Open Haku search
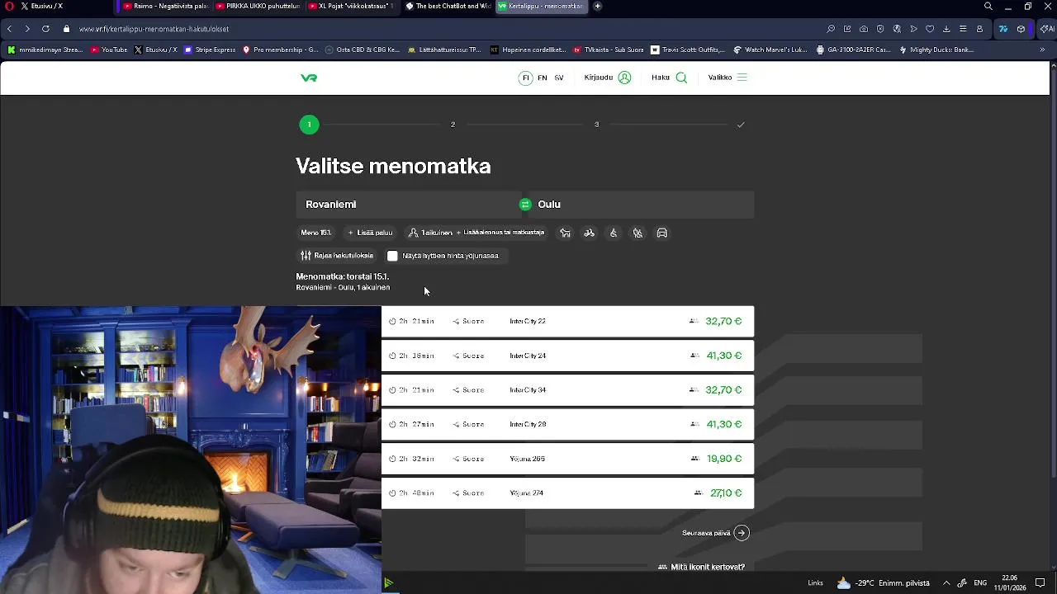This screenshot has height=594, width=1057. 669,78
